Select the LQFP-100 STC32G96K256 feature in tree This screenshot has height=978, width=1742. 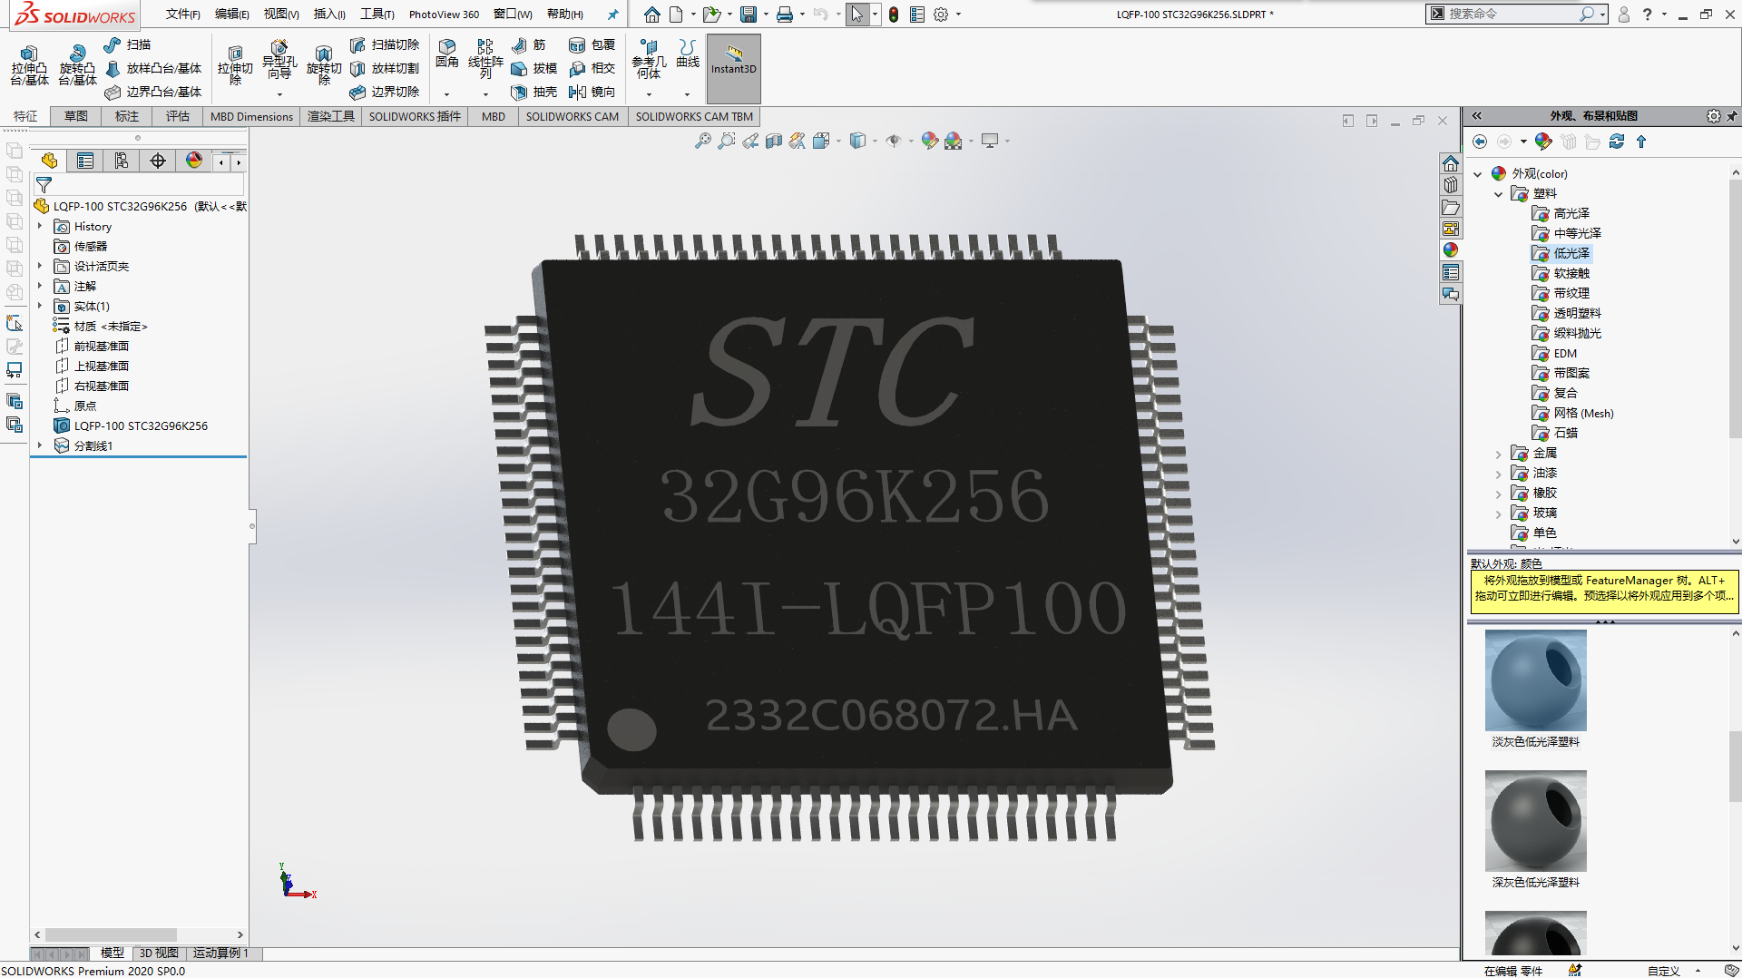coord(131,425)
